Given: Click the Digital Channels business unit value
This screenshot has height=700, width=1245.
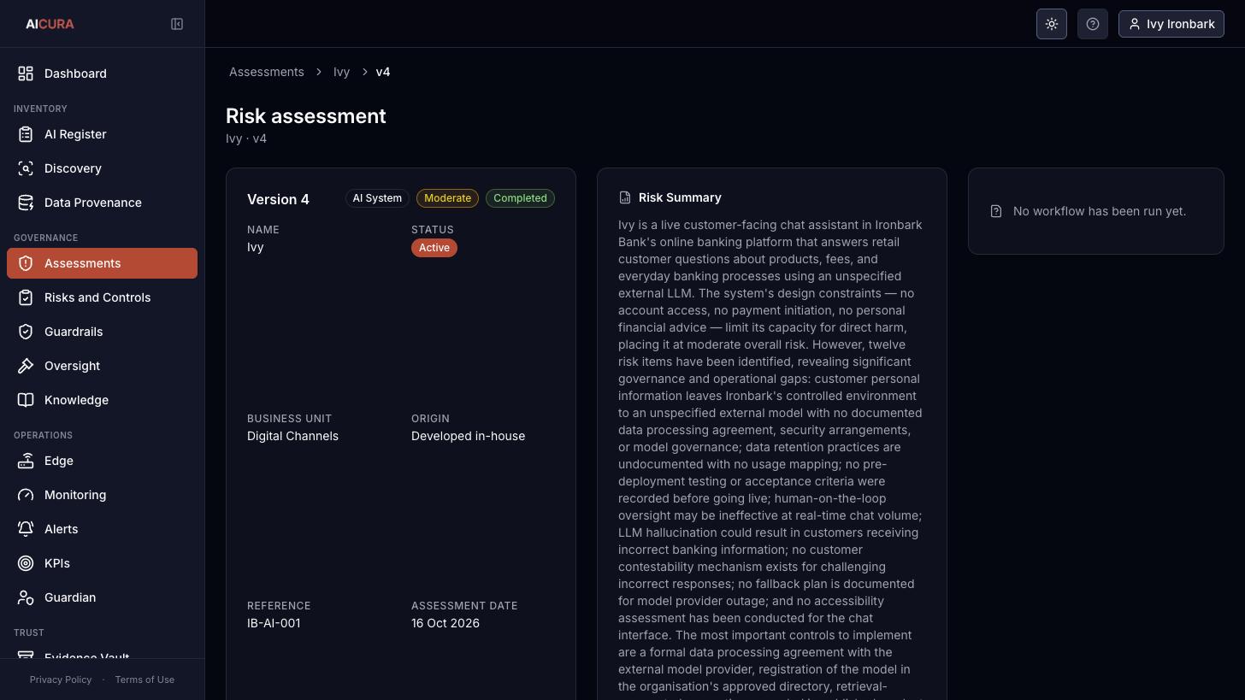Looking at the screenshot, I should click(x=292, y=436).
